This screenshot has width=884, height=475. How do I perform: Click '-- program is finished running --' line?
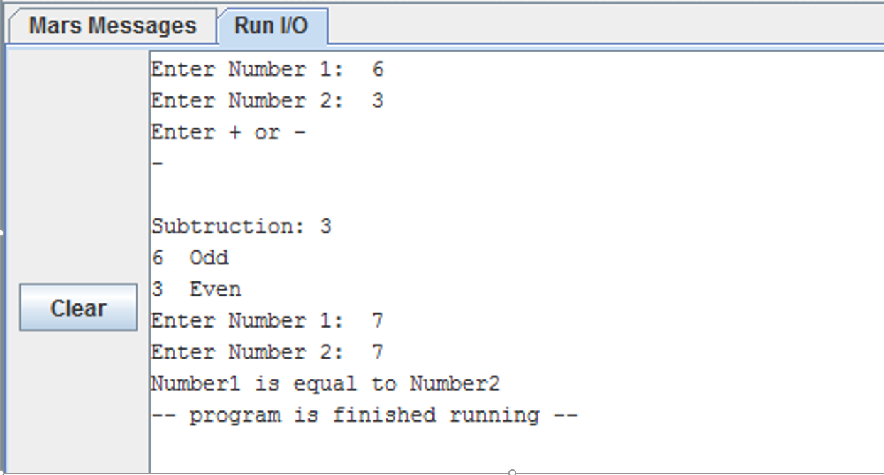(x=364, y=415)
